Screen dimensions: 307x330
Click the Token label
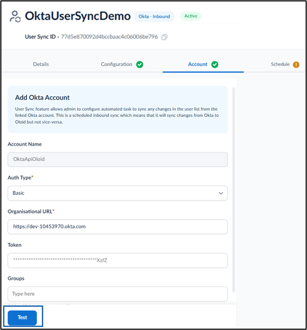point(14,245)
